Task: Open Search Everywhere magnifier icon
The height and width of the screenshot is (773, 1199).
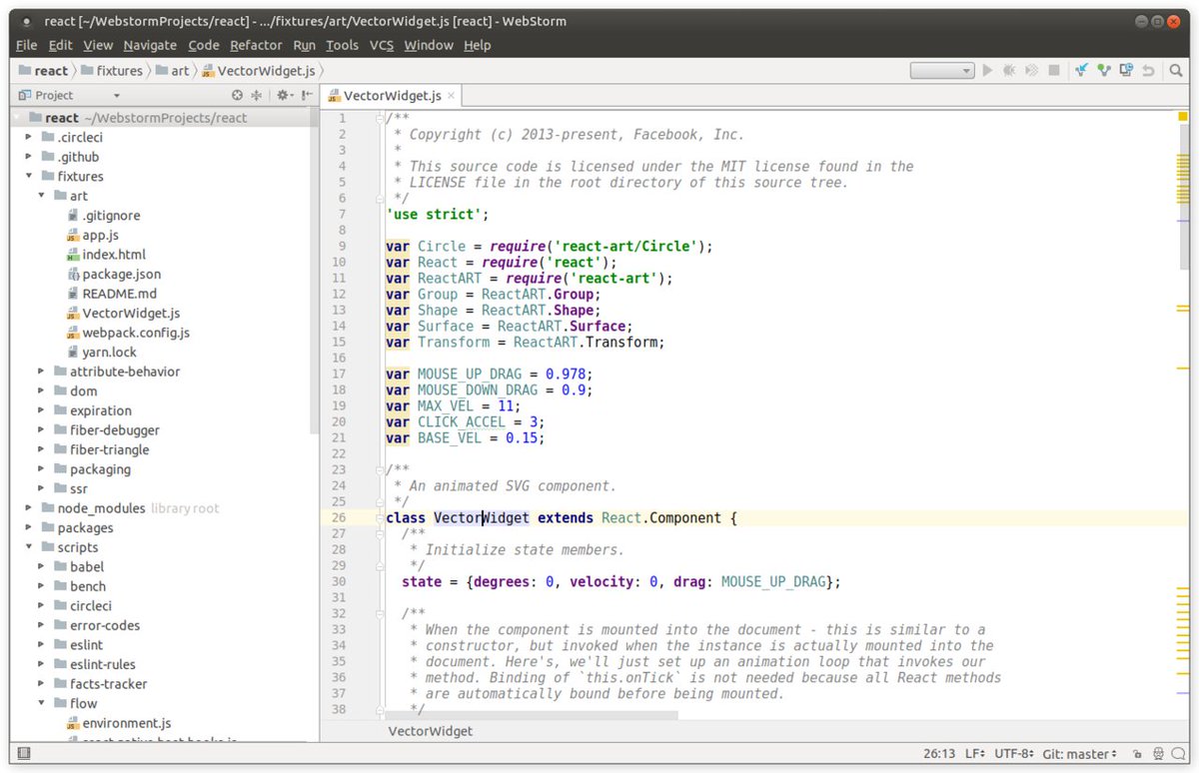Action: pyautogui.click(x=1177, y=71)
